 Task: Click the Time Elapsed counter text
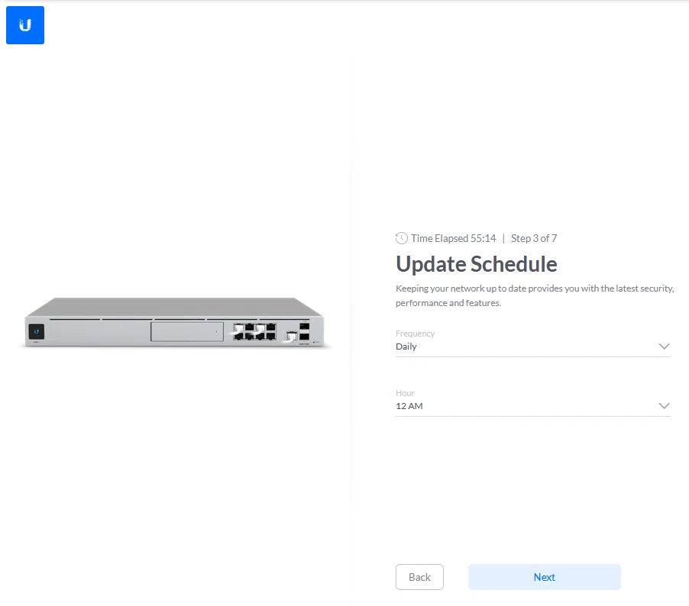[x=453, y=238]
